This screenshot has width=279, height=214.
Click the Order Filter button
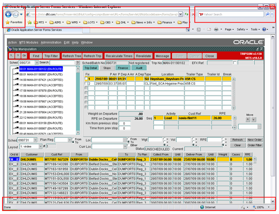pos(255,145)
